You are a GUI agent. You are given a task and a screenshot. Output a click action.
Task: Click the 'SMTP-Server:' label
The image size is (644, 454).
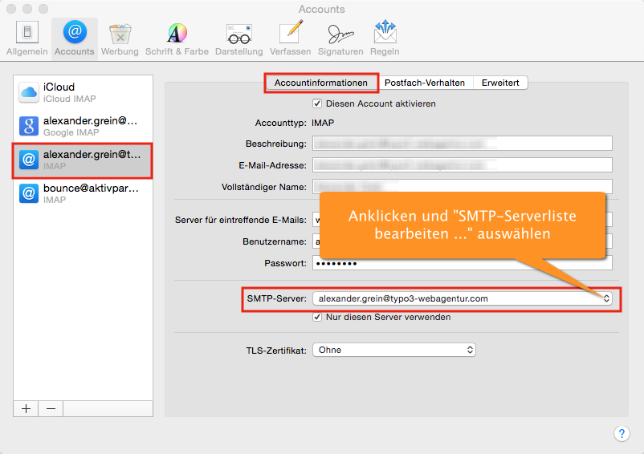click(276, 298)
